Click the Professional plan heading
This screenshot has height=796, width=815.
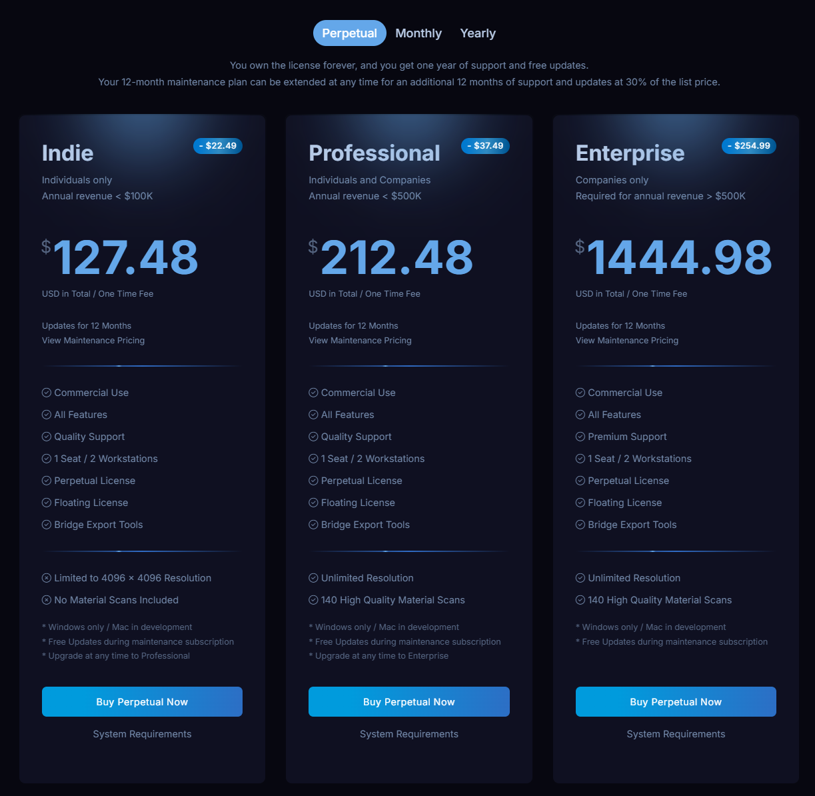(x=375, y=153)
